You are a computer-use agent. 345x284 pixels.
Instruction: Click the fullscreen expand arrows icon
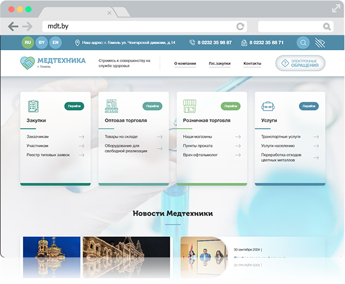click(336, 8)
